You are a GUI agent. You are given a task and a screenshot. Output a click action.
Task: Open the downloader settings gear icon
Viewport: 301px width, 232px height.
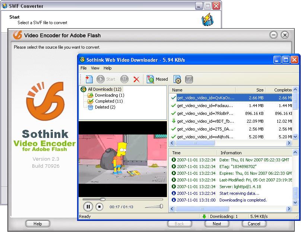177,79
